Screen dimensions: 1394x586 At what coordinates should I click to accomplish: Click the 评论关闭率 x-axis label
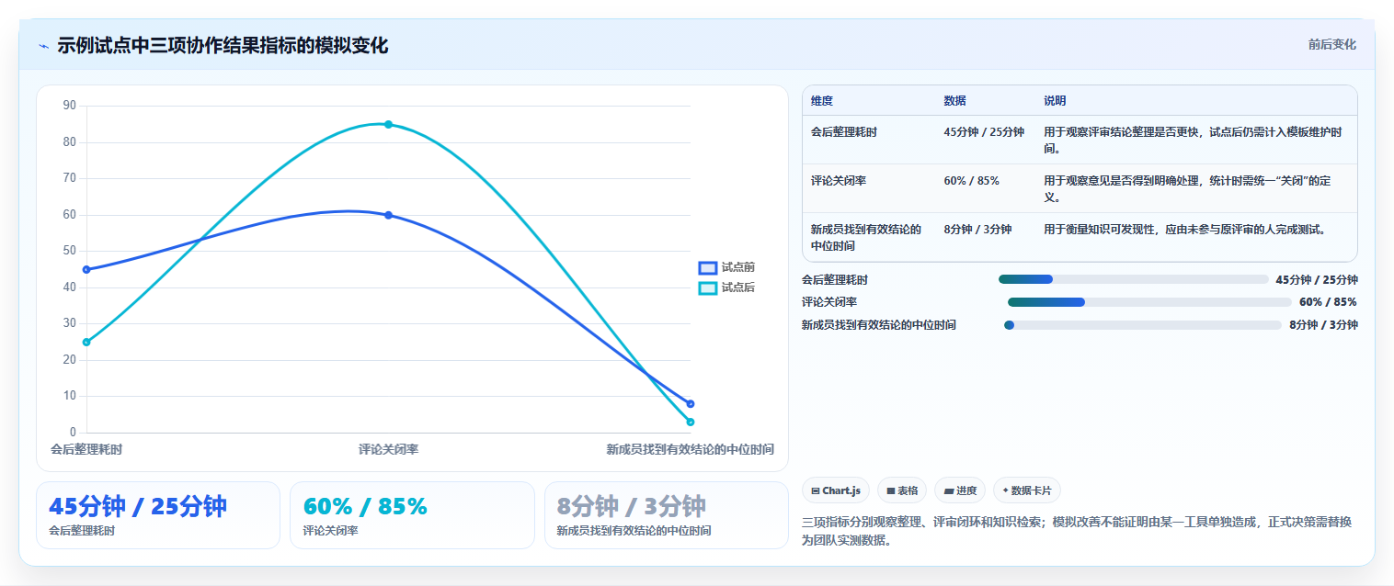(388, 449)
